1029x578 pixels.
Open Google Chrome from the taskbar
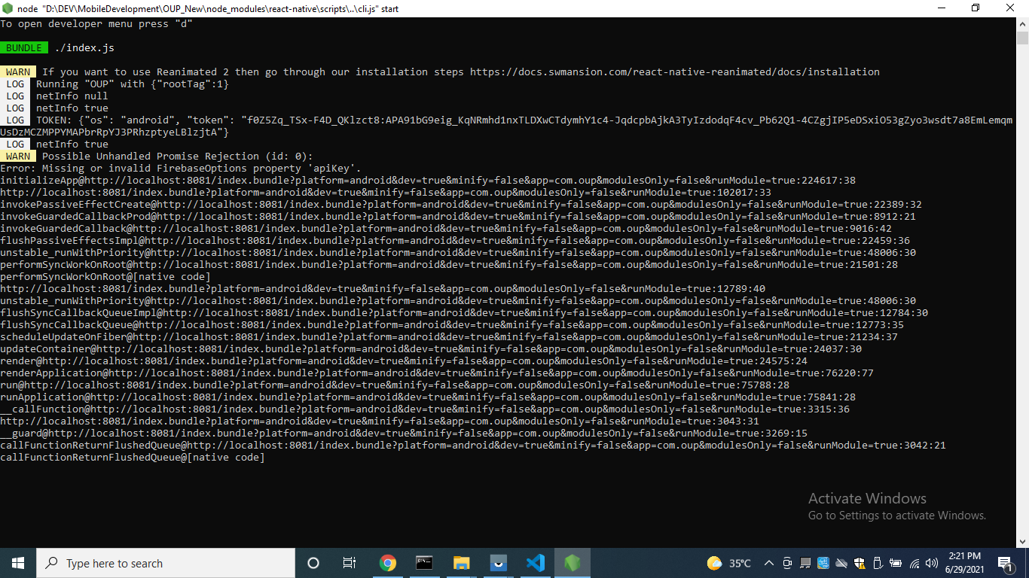(388, 562)
